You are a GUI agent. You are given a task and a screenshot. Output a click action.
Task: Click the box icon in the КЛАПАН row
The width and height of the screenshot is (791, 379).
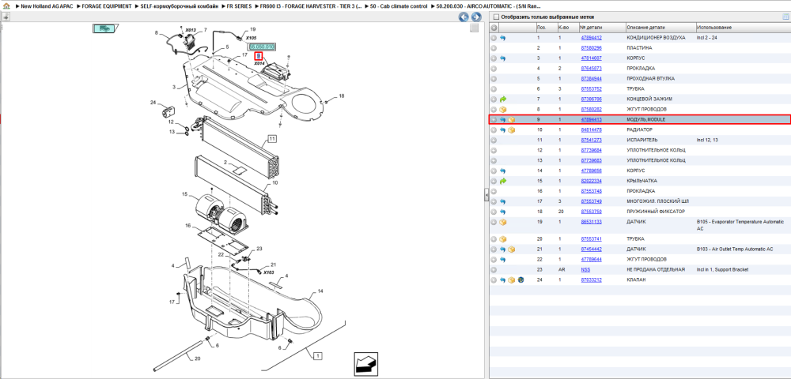pos(512,280)
